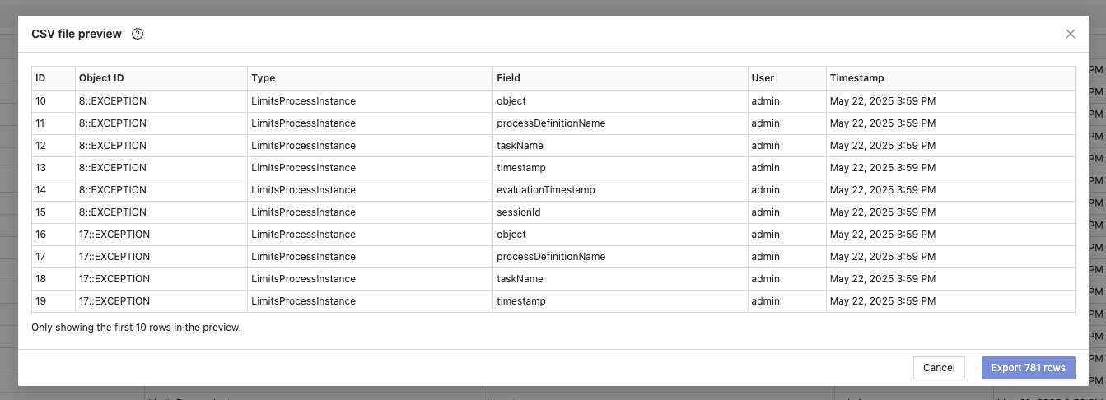The width and height of the screenshot is (1106, 400).
Task: Select the row with ID 10
Action: (40, 101)
